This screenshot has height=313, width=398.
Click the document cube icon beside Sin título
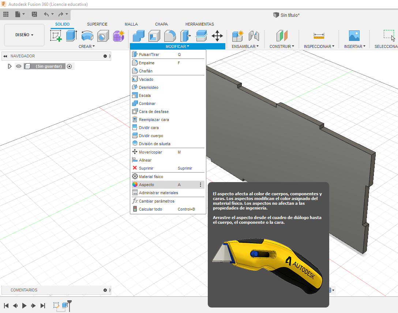pyautogui.click(x=276, y=15)
